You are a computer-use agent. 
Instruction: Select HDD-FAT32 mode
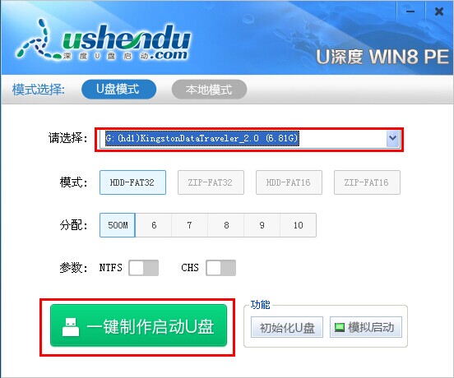click(x=132, y=182)
